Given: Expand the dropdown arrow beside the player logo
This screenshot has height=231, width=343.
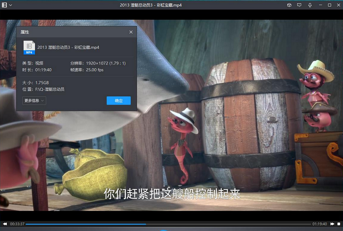Looking at the screenshot, I should point(11,5).
